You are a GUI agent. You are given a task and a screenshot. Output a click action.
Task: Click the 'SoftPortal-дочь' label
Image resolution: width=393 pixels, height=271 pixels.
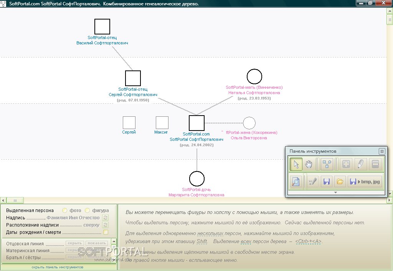196,190
